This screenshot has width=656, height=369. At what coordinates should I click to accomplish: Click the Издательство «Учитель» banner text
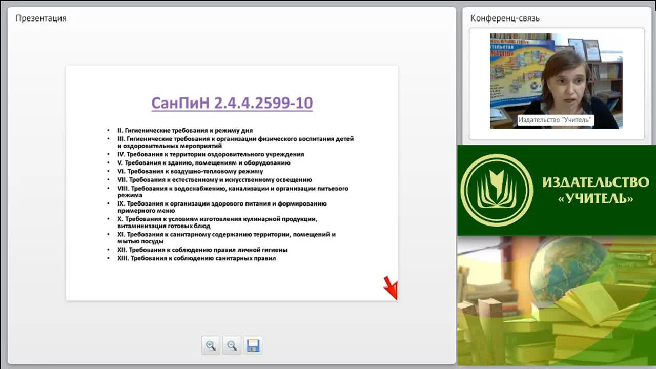point(596,190)
